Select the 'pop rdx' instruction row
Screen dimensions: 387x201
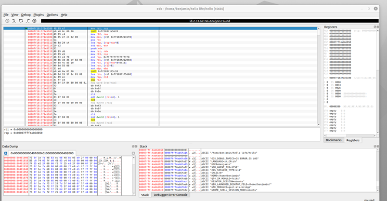point(160,40)
